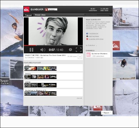The width and height of the screenshot is (139, 128).
Task: Play the first In Memory playlist thumbnail
Action: [31, 93]
